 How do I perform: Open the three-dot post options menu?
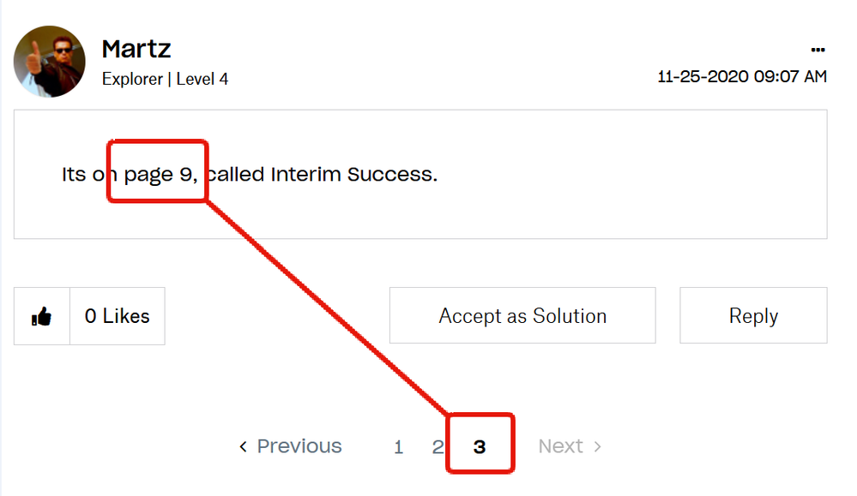coord(818,50)
